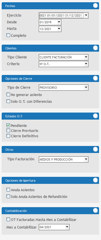Screen dimensions: 101x240
Task: Expand the Tipo Cliente combo box
Action: click(64, 57)
